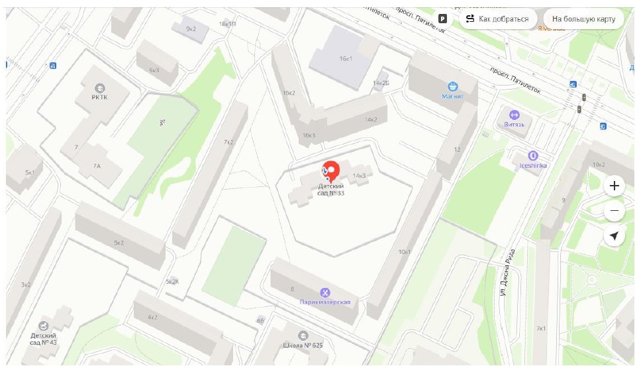Click the Магнит store shopping basket icon
The image size is (639, 372).
pos(452,86)
